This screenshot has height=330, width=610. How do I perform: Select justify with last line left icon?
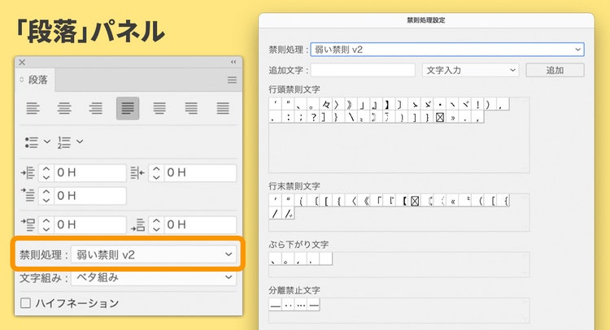[128, 108]
